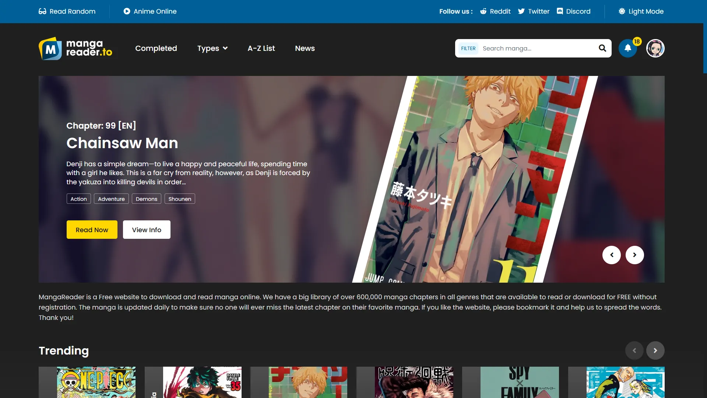Image resolution: width=707 pixels, height=398 pixels.
Task: Select the Adventure genre tag
Action: pos(111,199)
